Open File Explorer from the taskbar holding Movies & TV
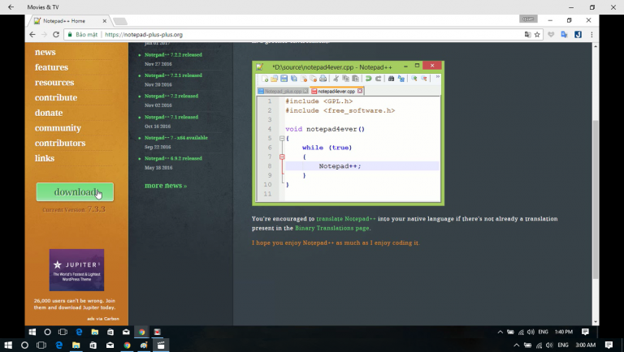 [76, 346]
